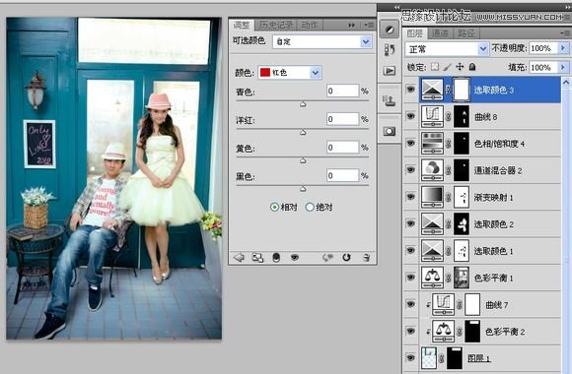Screen dimensions: 572x374
Task: Switch to the 动作 tab
Action: point(310,26)
